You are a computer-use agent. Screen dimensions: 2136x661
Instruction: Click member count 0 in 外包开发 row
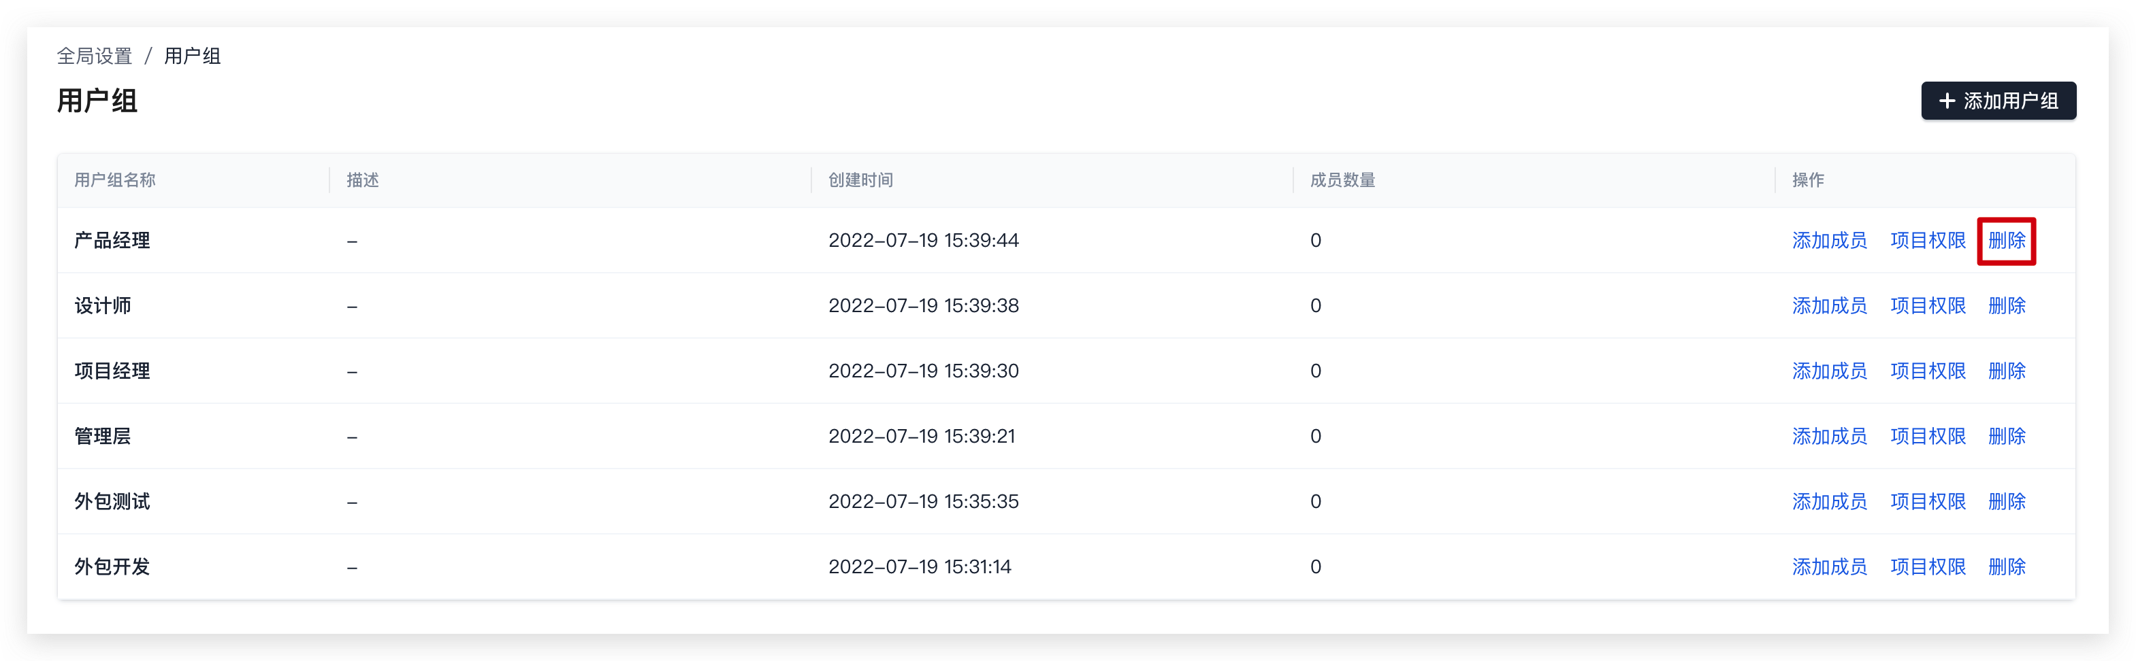[1316, 567]
